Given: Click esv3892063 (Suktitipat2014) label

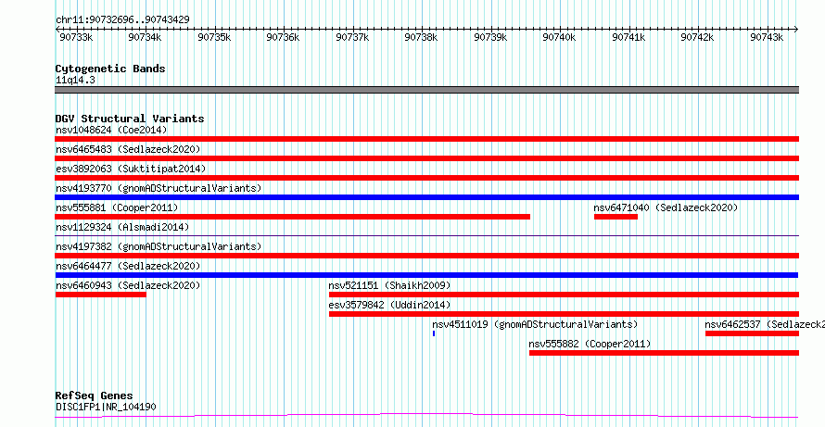Looking at the screenshot, I should coord(131,169).
